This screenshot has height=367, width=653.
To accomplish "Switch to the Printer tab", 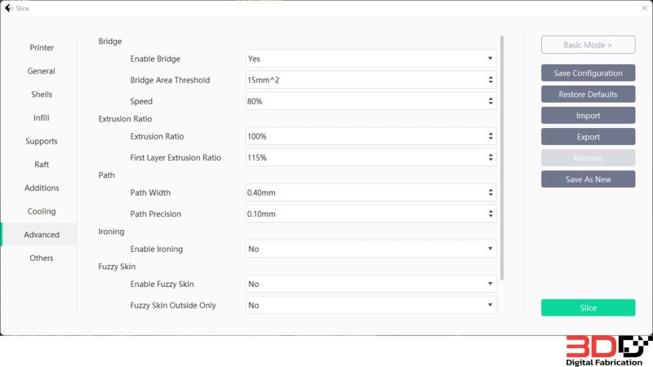I will click(42, 47).
